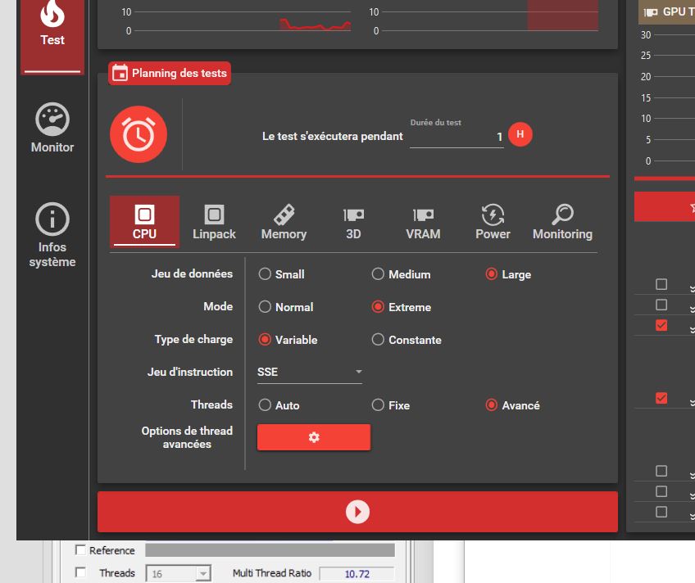Select Variable load type
Viewport: 695px width, 583px height.
click(288, 340)
